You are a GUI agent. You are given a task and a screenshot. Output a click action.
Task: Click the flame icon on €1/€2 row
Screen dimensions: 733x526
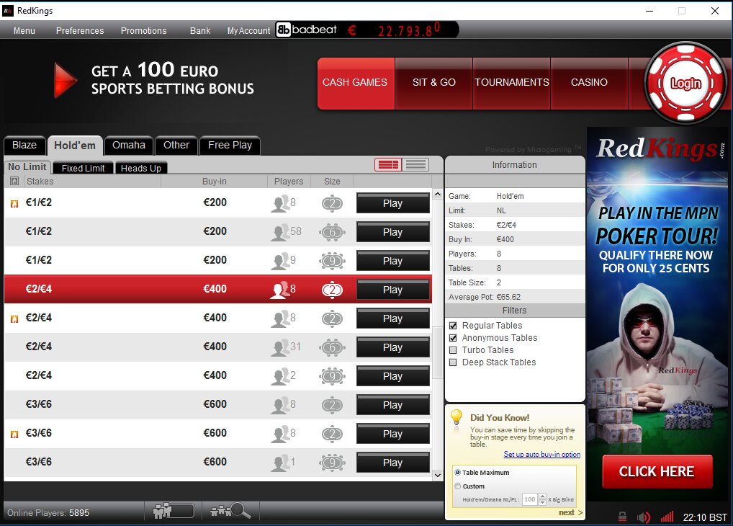pos(14,204)
